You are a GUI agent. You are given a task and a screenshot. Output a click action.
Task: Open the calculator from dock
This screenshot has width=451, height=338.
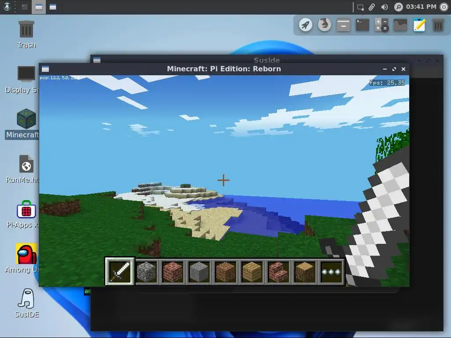(x=381, y=25)
